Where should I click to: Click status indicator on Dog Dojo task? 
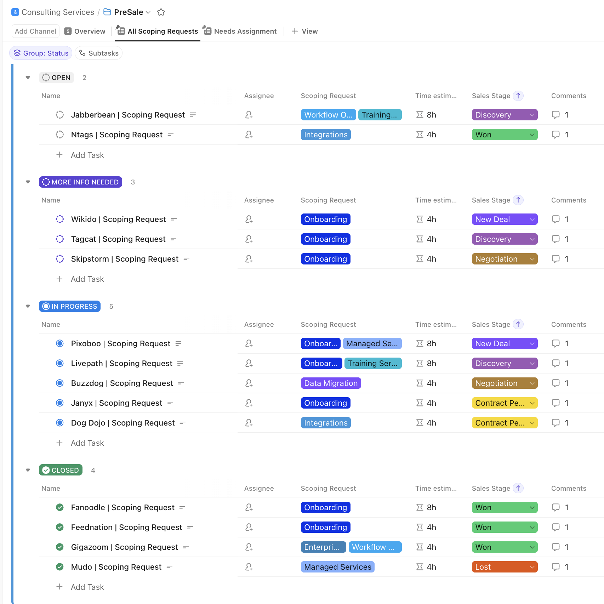60,423
